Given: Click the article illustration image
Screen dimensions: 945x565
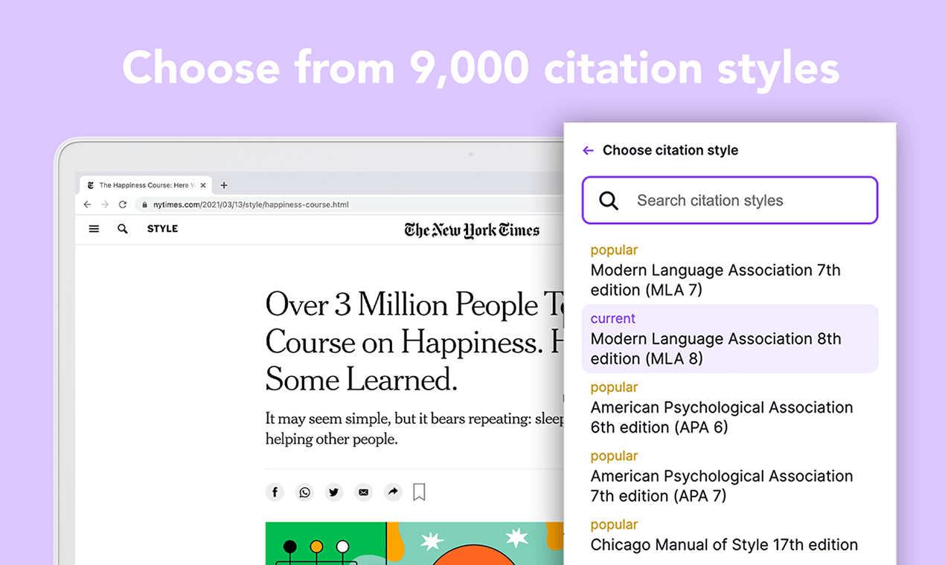Looking at the screenshot, I should 414,543.
